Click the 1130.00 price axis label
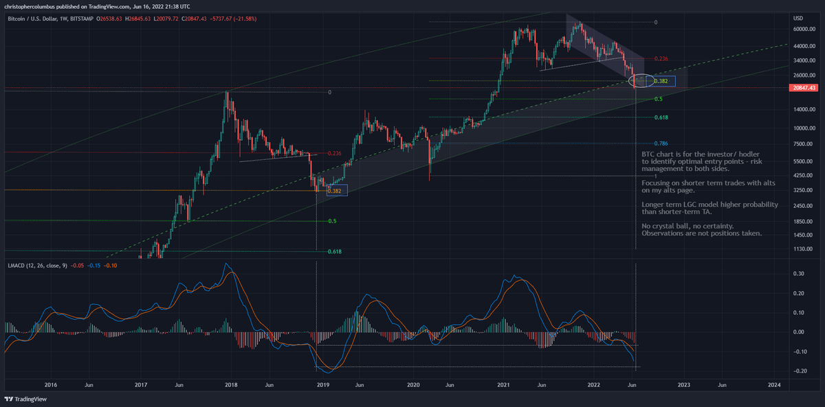Screen dimensions: 825x407 point(802,248)
